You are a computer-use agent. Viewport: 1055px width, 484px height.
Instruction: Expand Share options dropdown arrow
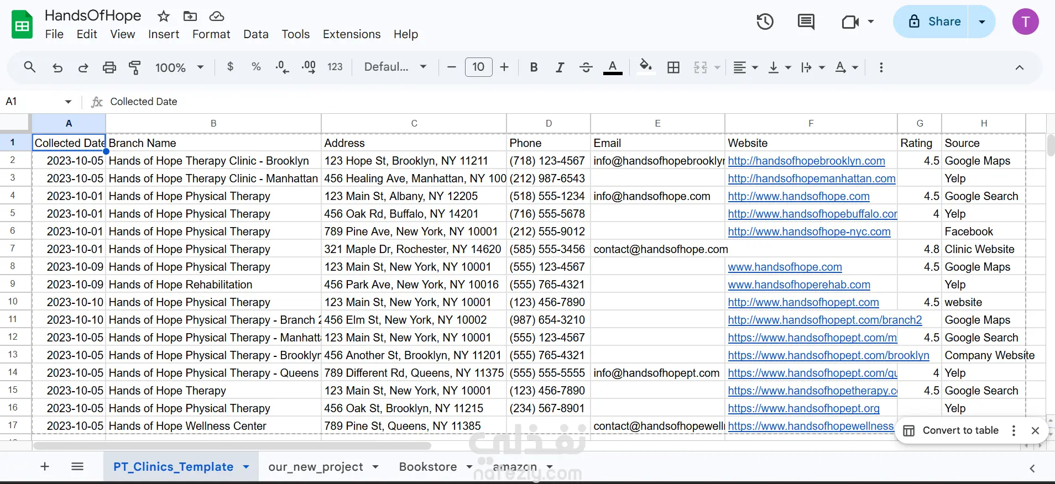(x=982, y=22)
